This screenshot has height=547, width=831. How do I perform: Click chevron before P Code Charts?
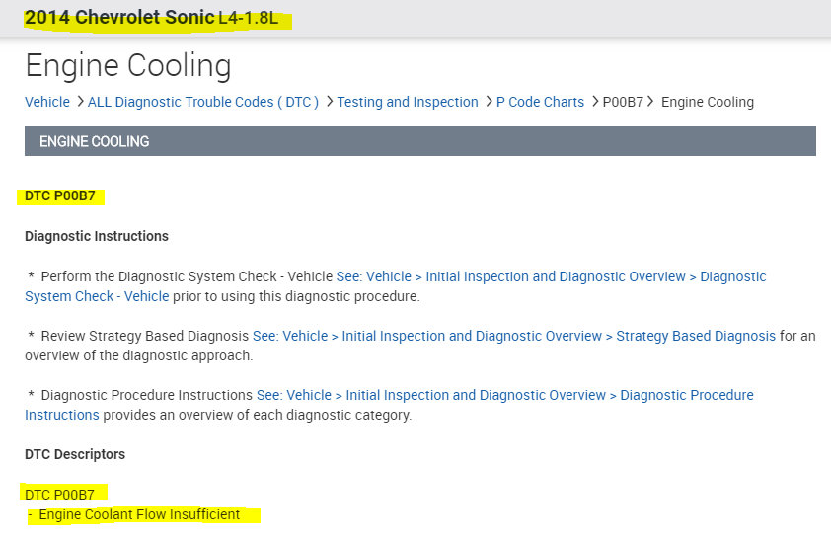coord(488,102)
